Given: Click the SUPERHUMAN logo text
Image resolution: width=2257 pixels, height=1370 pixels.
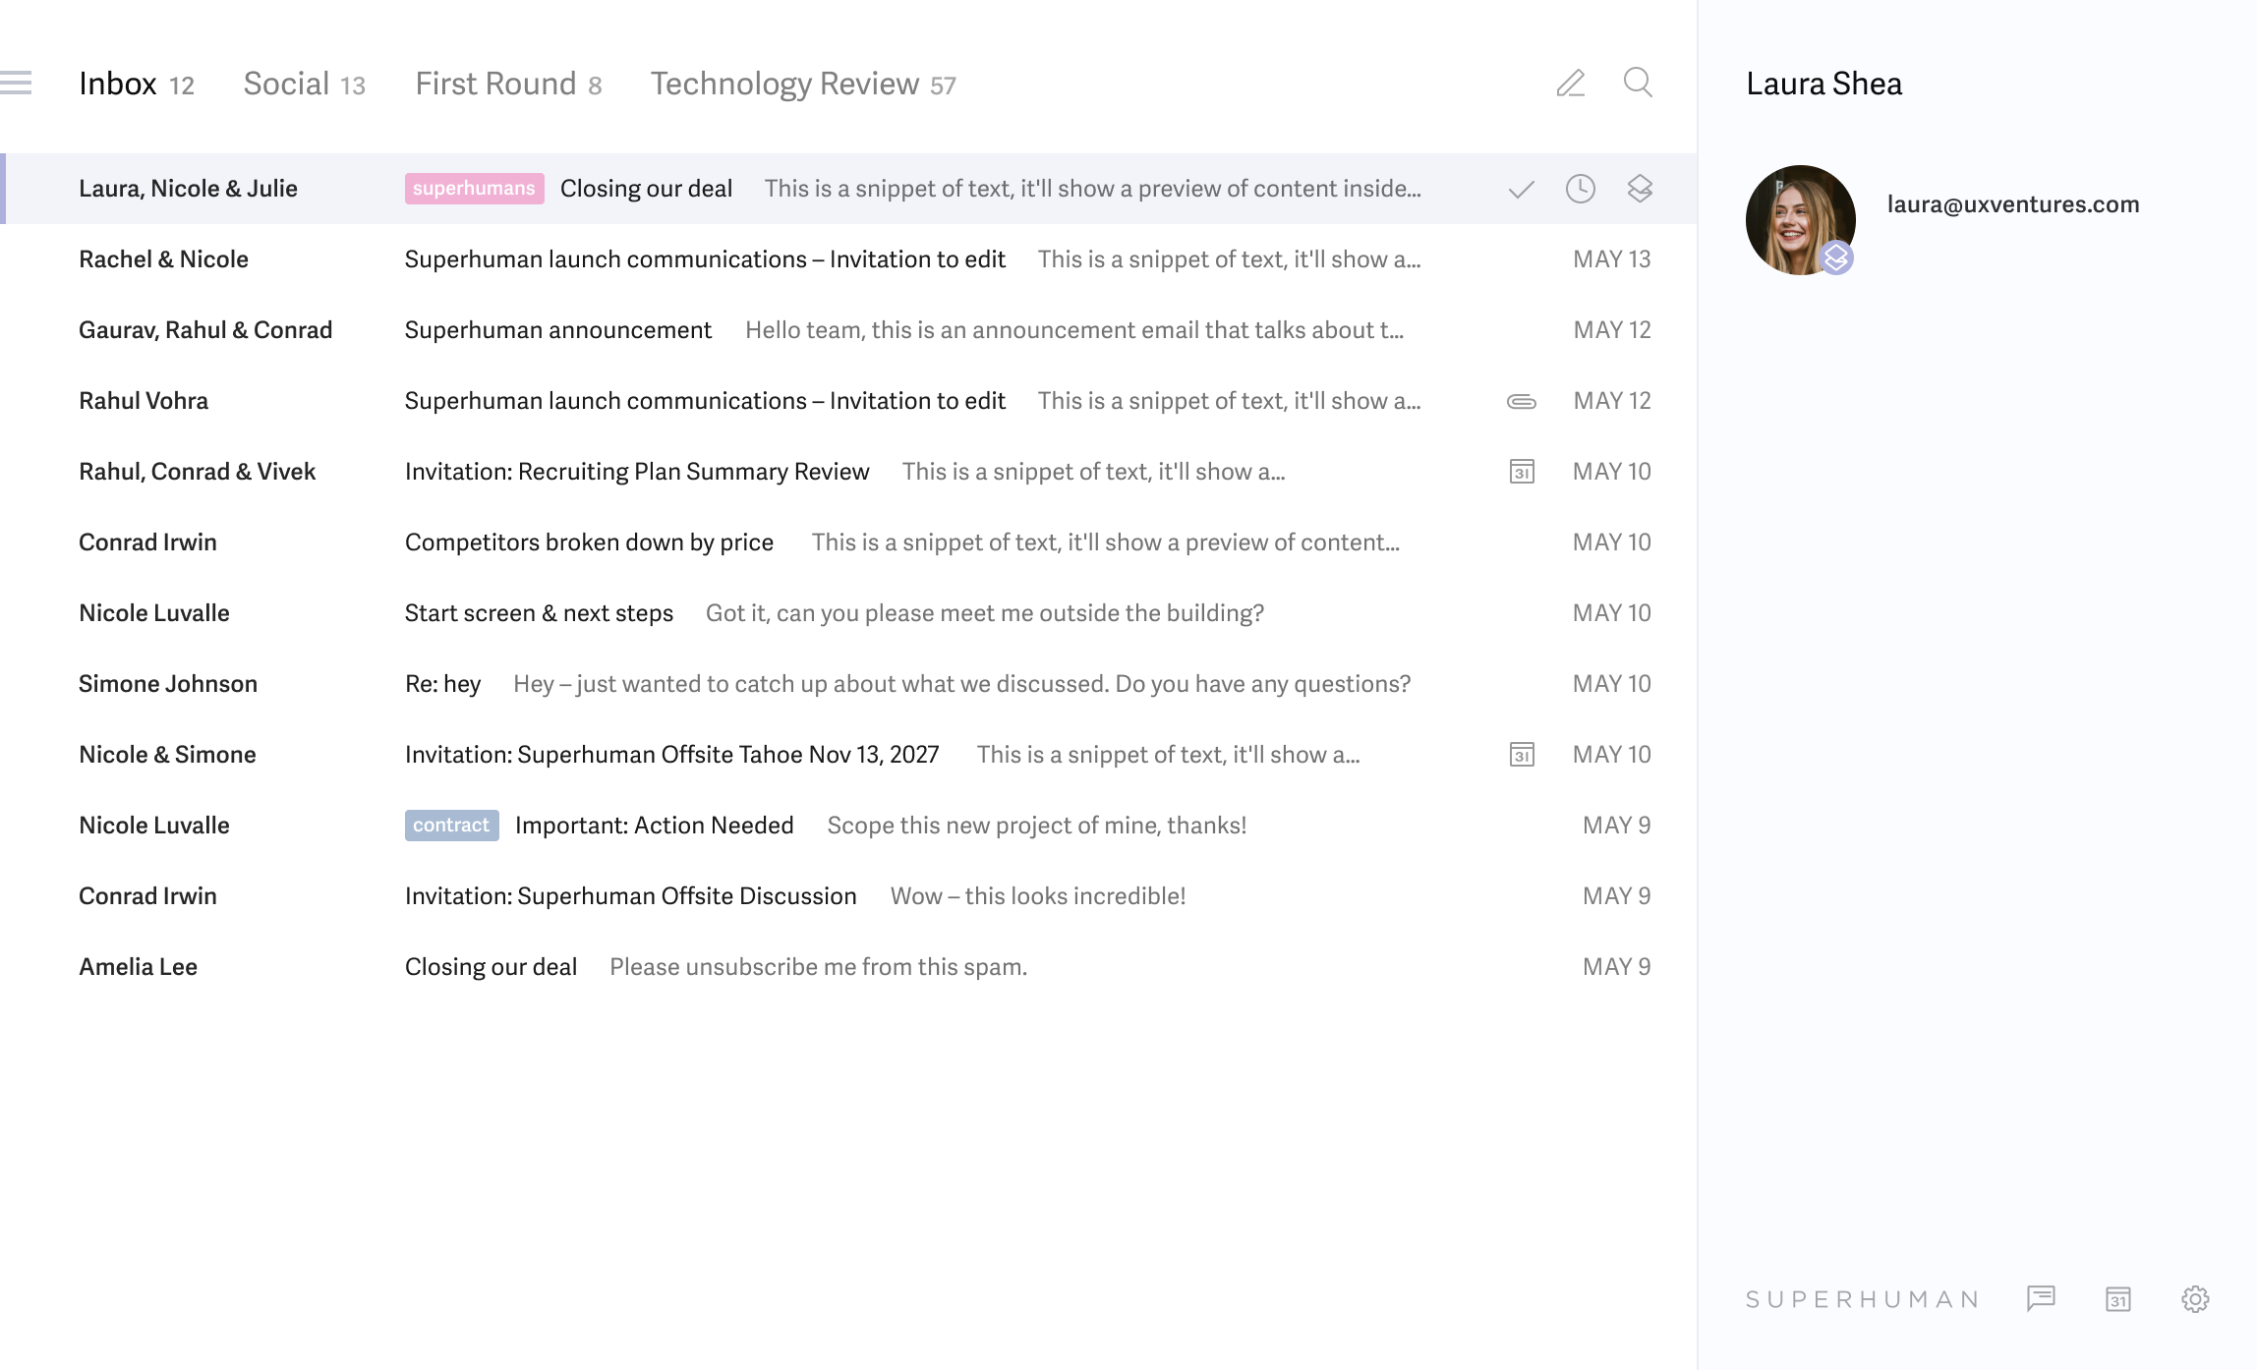Looking at the screenshot, I should 1863,1299.
